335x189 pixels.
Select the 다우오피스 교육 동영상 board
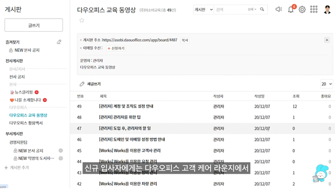28,115
